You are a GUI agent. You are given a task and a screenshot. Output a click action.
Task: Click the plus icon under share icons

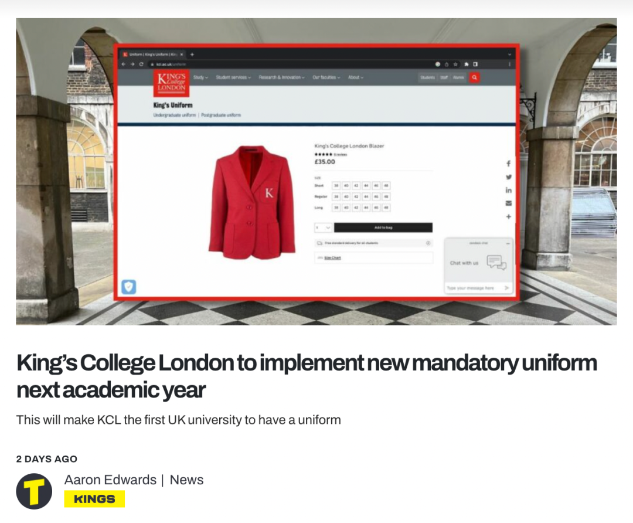pyautogui.click(x=509, y=217)
